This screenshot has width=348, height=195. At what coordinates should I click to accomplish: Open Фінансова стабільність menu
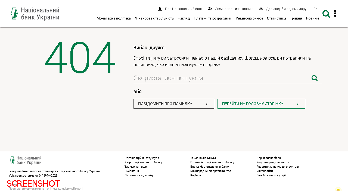(154, 18)
